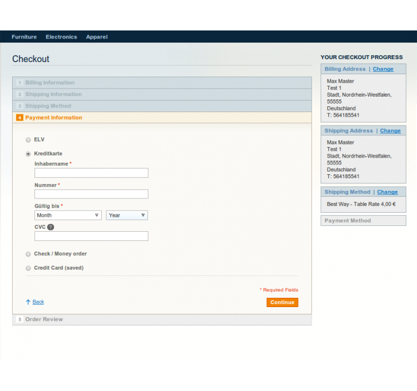Select the Kreditkarte radio button
Screen dimensions: 417x391
click(28, 154)
